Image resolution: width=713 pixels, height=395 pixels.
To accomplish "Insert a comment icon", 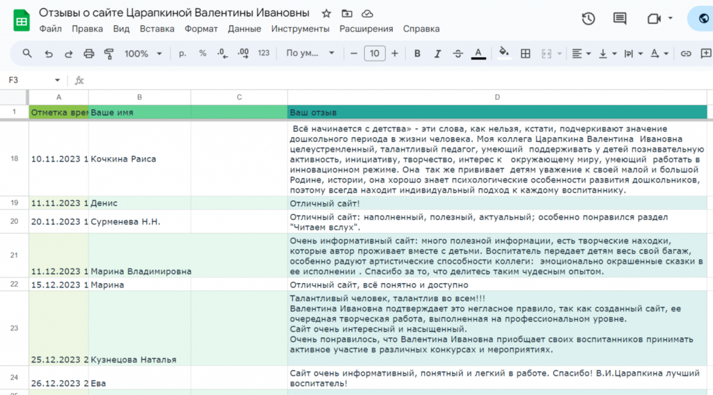I will 706,54.
